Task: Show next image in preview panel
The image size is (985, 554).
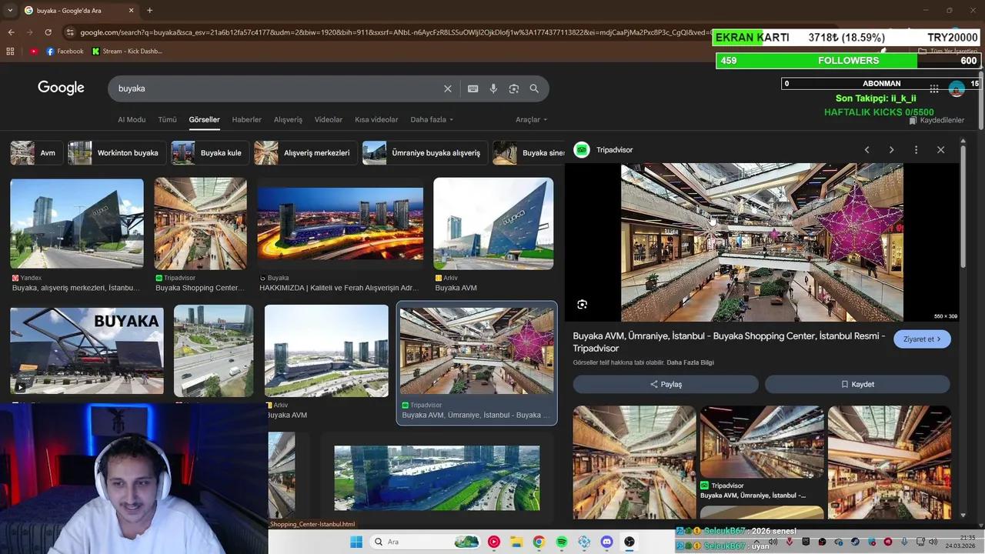Action: (891, 150)
